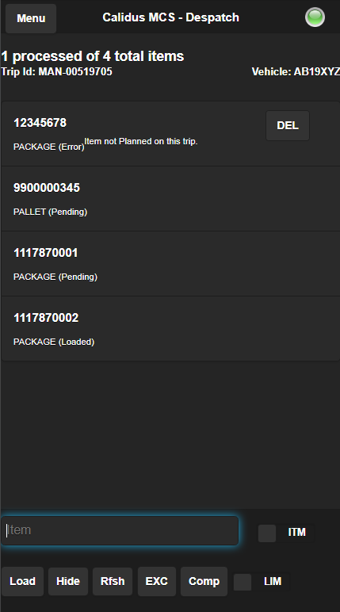Click the Vehicle AB19XYZ label
This screenshot has height=612, width=340.
tap(296, 72)
